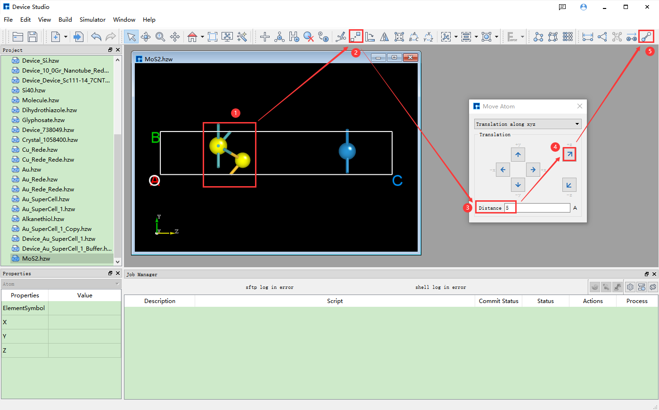Open the Build menu

[x=65, y=19]
